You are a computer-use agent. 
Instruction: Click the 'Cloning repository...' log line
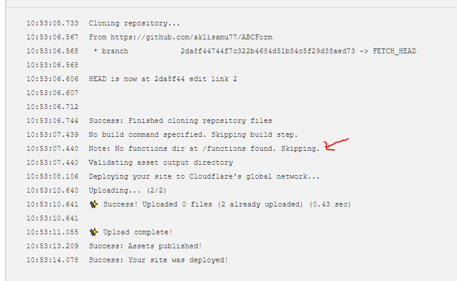[135, 23]
